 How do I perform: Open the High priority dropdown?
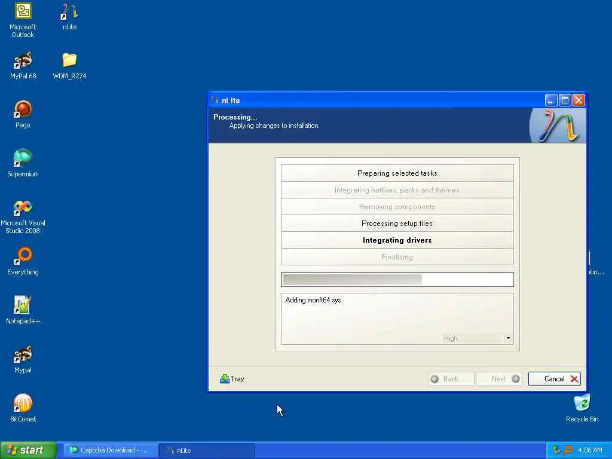click(477, 338)
